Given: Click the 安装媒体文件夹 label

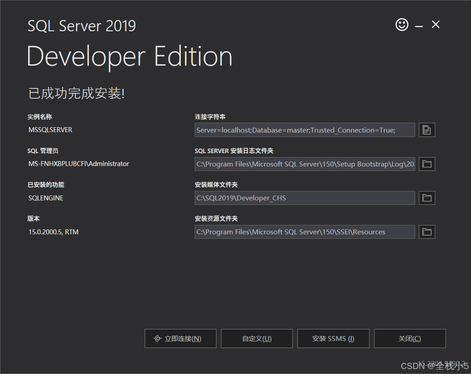Looking at the screenshot, I should click(x=216, y=185).
